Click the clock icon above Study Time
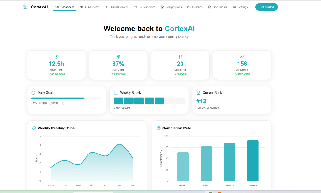This screenshot has height=193, width=321. pyautogui.click(x=56, y=57)
